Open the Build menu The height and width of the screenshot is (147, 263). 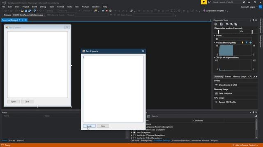(35, 7)
